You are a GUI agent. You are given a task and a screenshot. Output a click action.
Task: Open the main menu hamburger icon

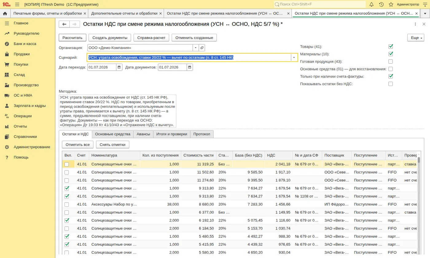(17, 4)
